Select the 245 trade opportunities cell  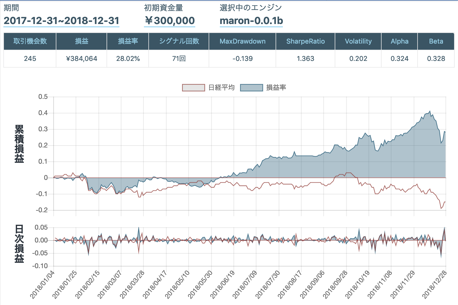point(30,59)
